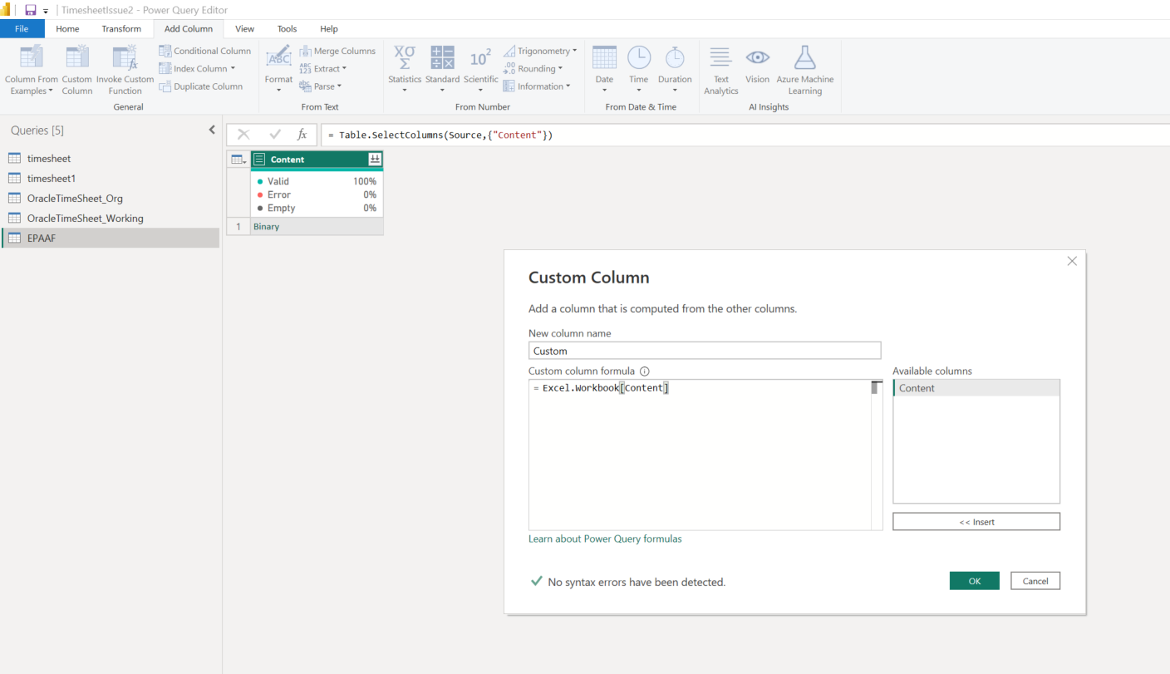1170x674 pixels.
Task: Click the New column name field
Action: pyautogui.click(x=705, y=351)
